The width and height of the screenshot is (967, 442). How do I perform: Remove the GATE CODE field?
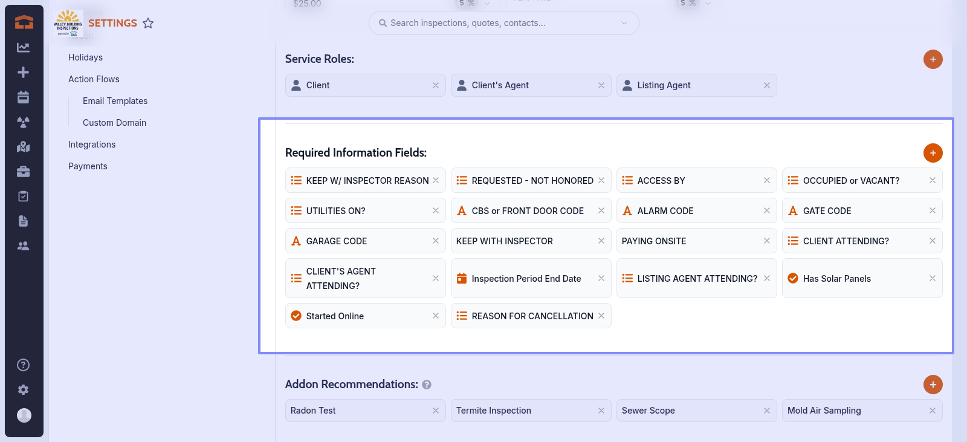pos(933,210)
